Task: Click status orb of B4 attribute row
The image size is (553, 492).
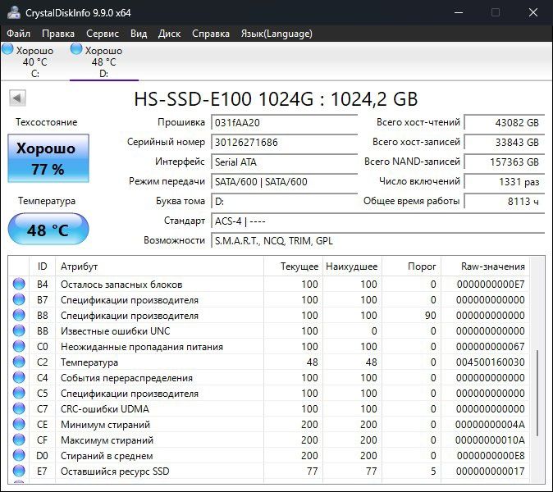Action: 19,284
